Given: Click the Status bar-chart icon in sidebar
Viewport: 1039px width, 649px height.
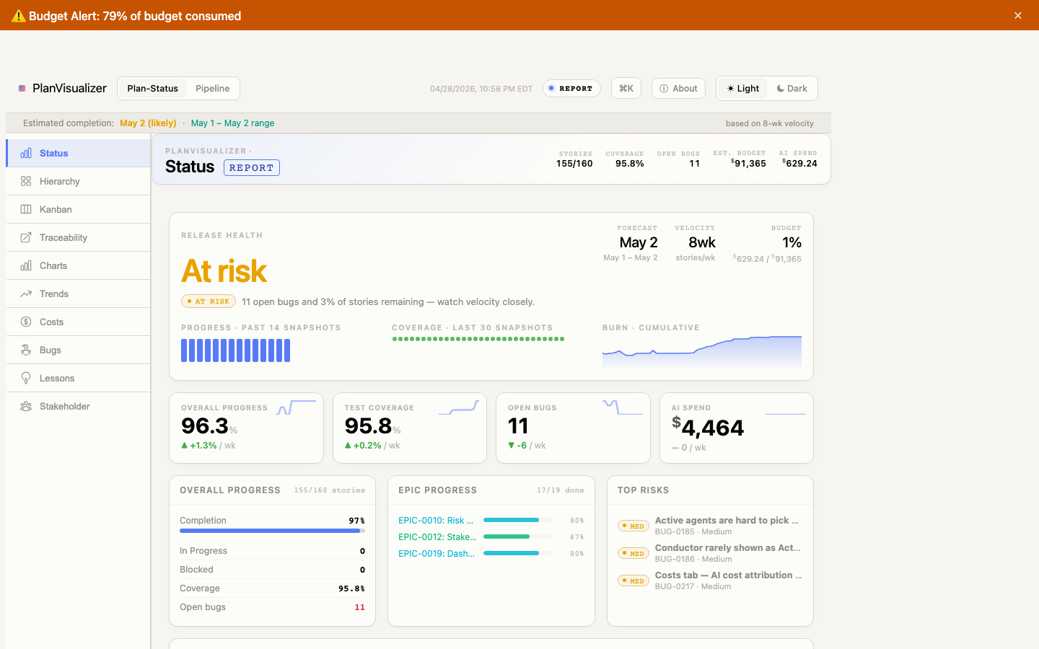Looking at the screenshot, I should click(x=26, y=153).
